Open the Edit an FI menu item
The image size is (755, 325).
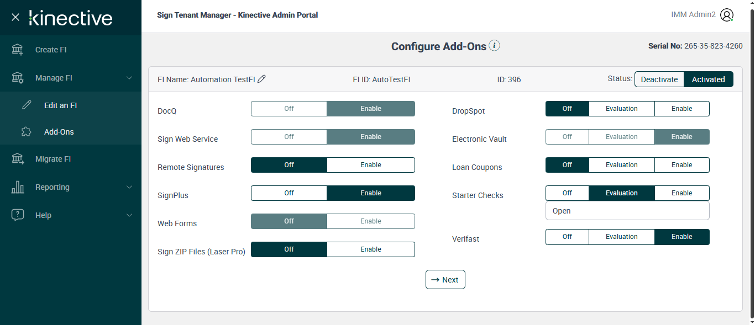(x=60, y=105)
